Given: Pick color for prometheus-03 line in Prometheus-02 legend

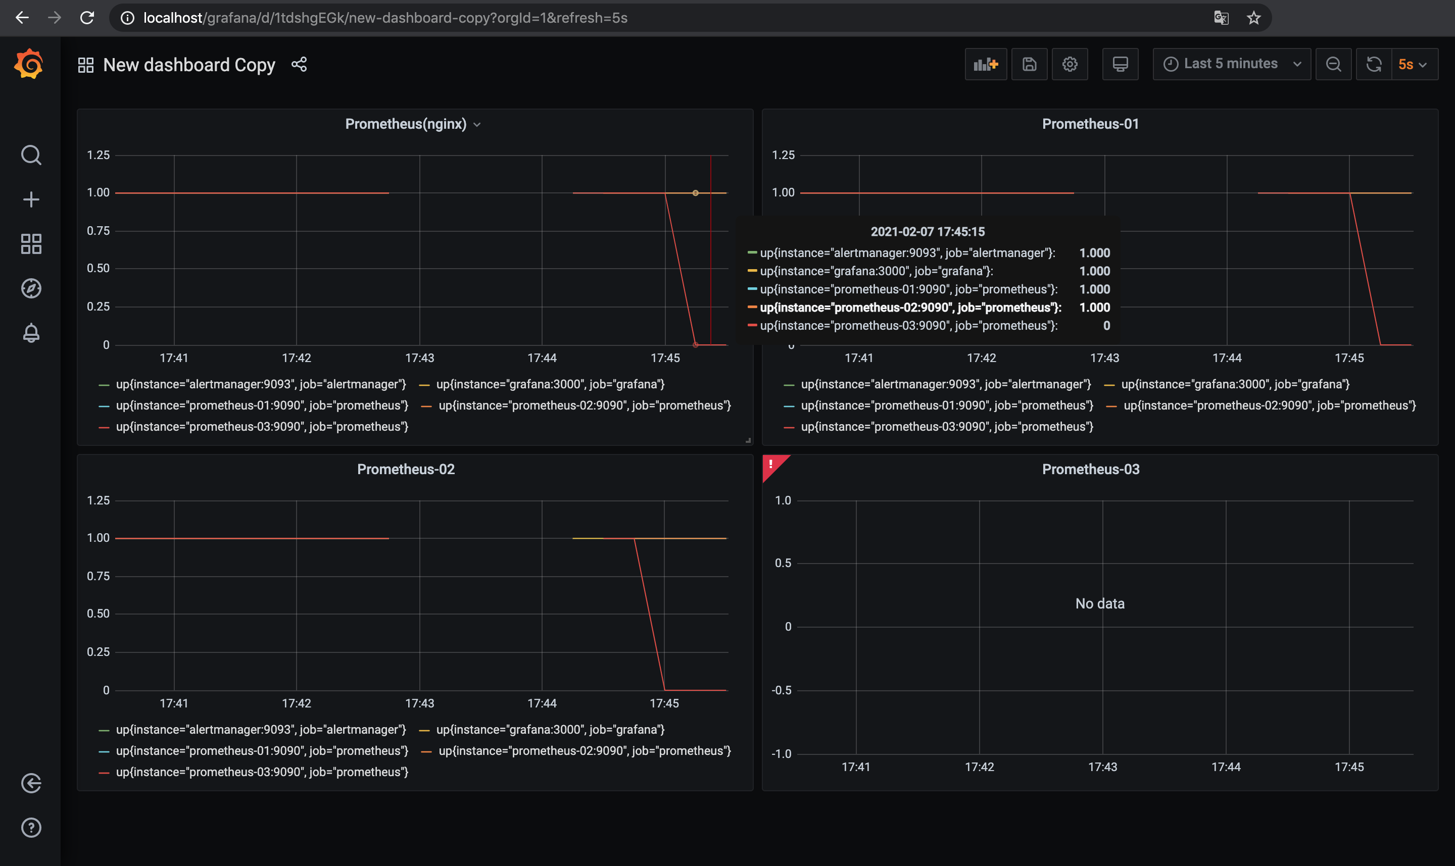Looking at the screenshot, I should tap(104, 773).
